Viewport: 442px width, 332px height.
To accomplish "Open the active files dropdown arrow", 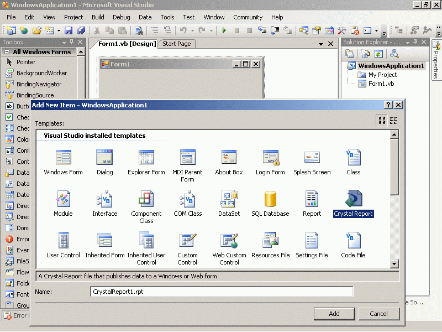I will pos(321,44).
